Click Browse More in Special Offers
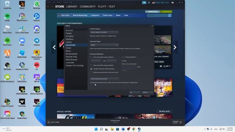Screen dimensions: 235x132 click(x=164, y=111)
